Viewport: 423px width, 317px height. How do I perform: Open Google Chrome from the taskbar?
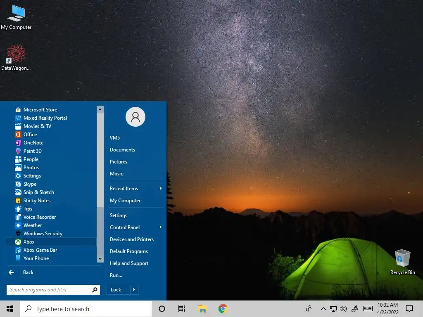[x=223, y=309]
